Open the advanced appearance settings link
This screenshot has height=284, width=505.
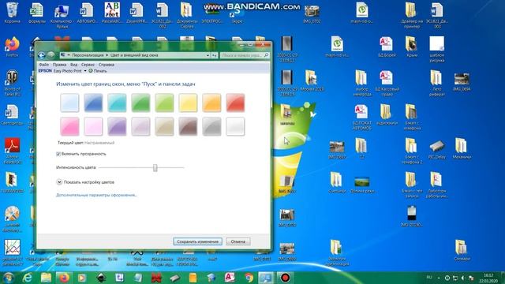(96, 195)
